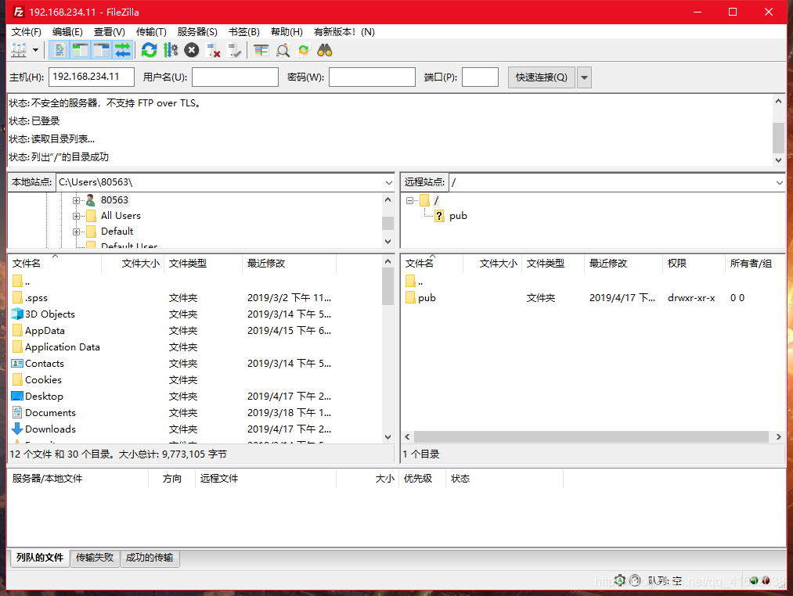Sort local files by 文件大小 column
The height and width of the screenshot is (596, 793).
[133, 264]
